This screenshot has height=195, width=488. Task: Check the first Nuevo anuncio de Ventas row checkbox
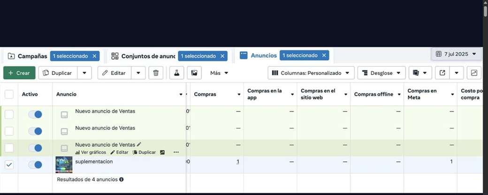click(x=9, y=114)
